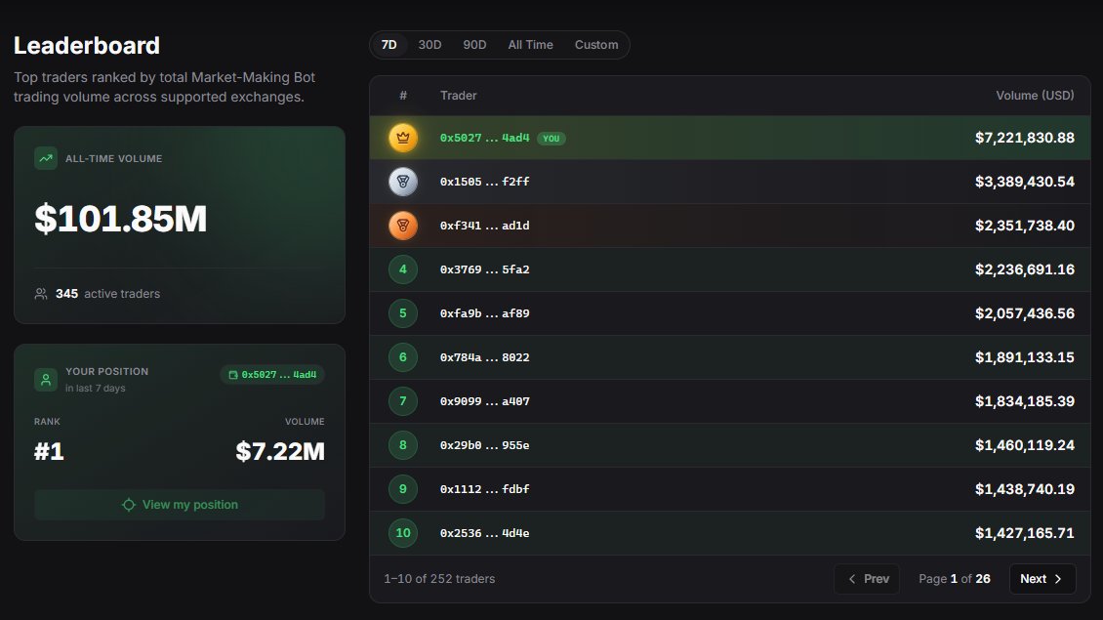The height and width of the screenshot is (620, 1103).
Task: Click the volume $1,891,133.15
Action: tap(1024, 357)
